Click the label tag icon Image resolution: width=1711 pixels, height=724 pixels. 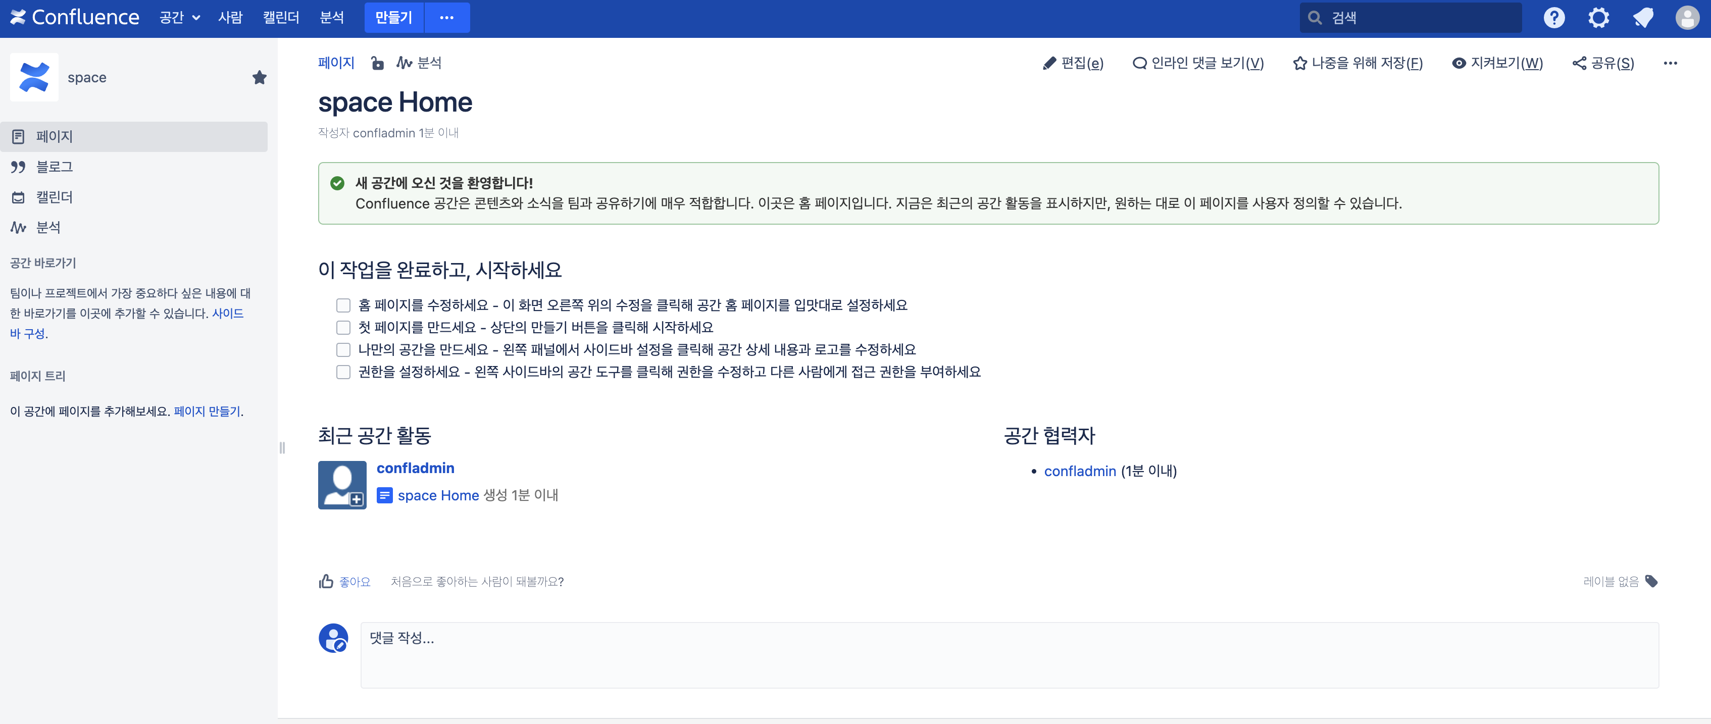(x=1651, y=581)
